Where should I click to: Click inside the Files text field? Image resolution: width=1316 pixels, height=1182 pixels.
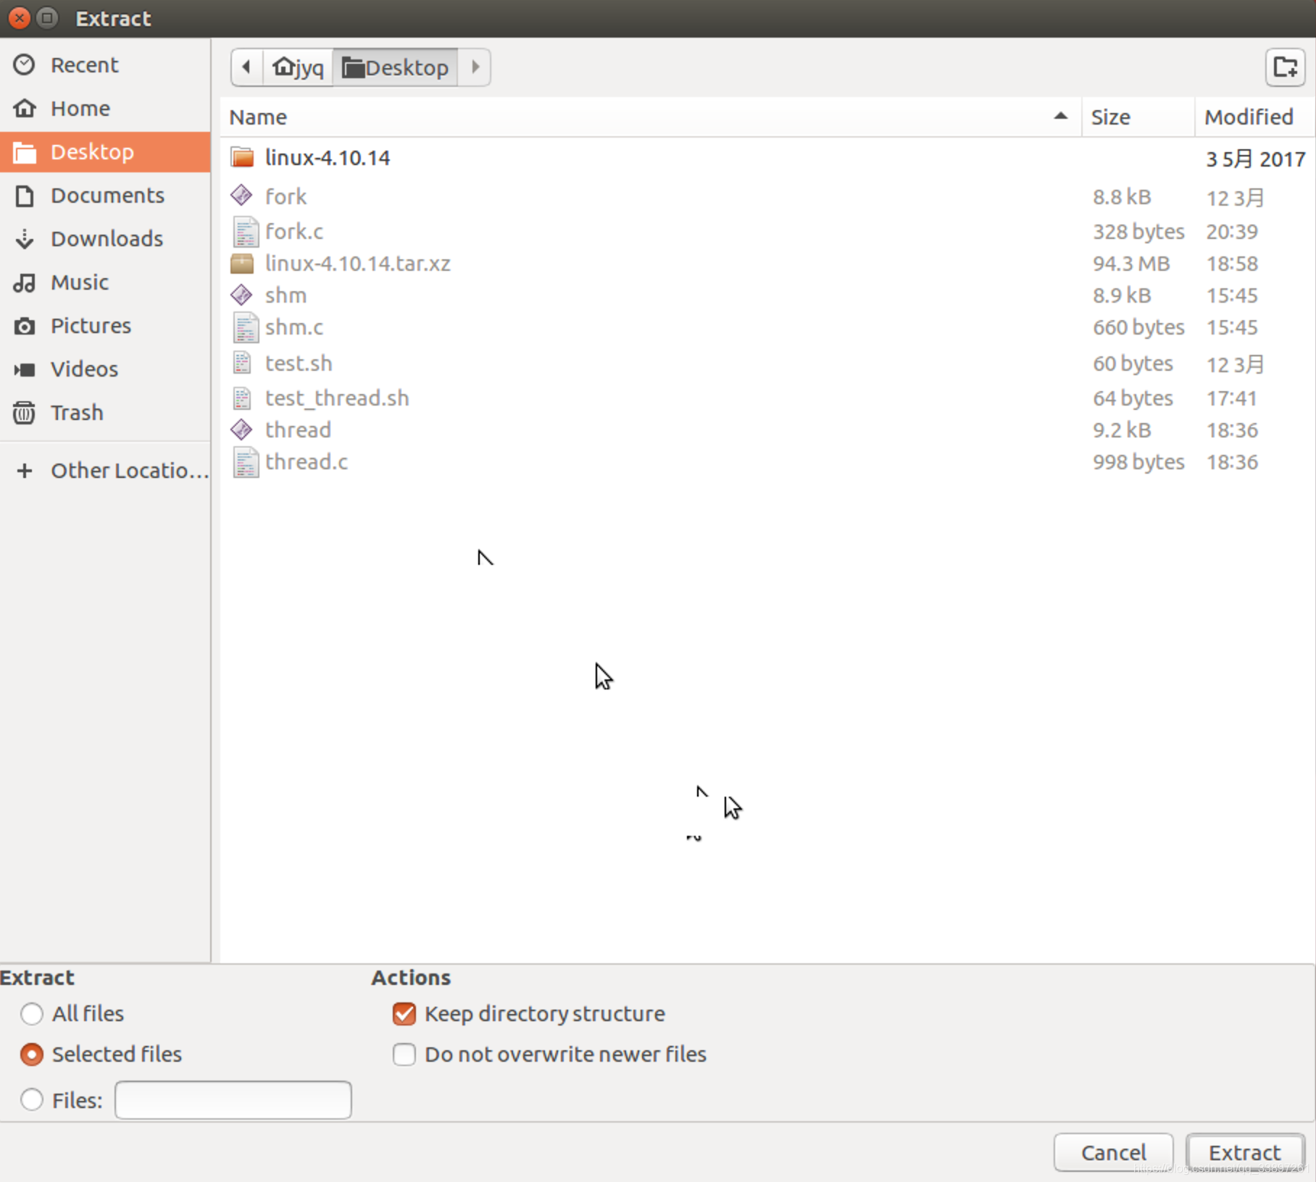232,1099
